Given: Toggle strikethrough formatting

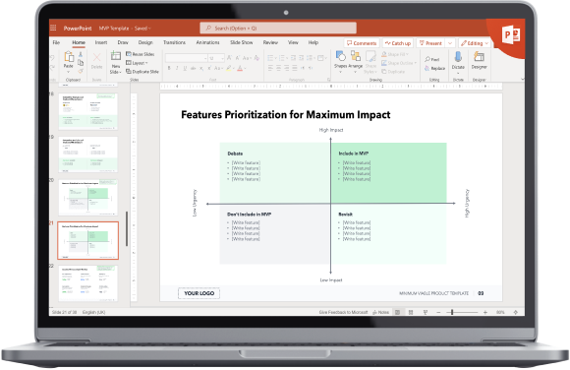Looking at the screenshot, I should pos(193,68).
